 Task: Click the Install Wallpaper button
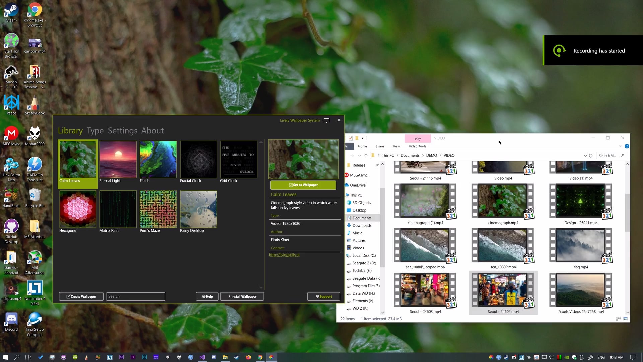tap(242, 297)
